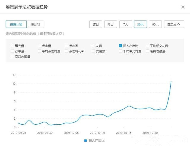This screenshot has width=190, height=146.
Task: Click the 2019-10-10 axis date label
Action: (97, 133)
